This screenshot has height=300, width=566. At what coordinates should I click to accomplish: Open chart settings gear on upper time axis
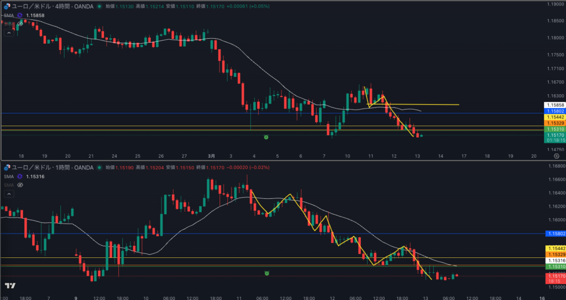click(x=556, y=157)
